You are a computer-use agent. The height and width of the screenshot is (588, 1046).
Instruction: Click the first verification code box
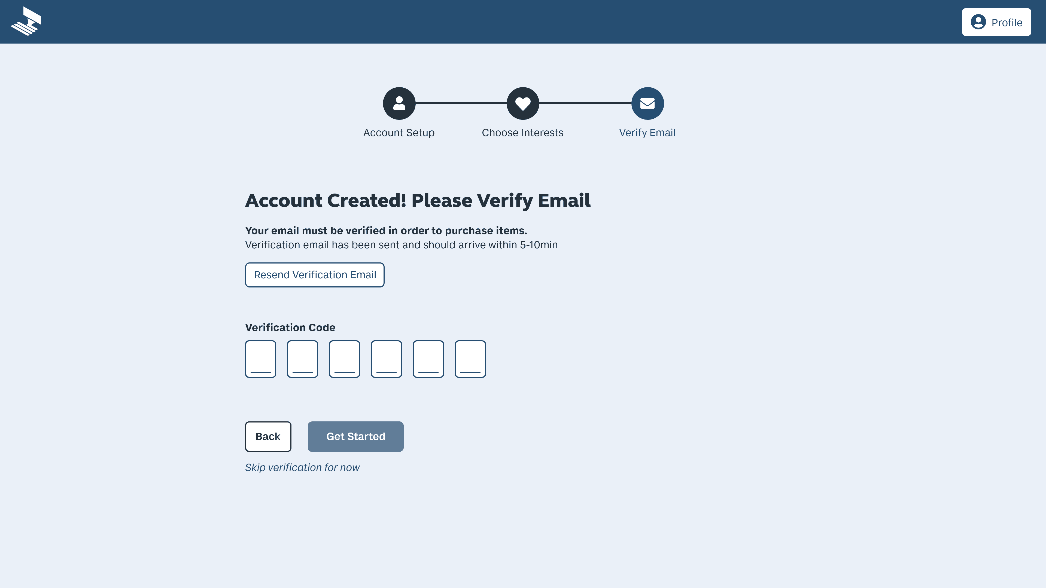[x=260, y=359]
